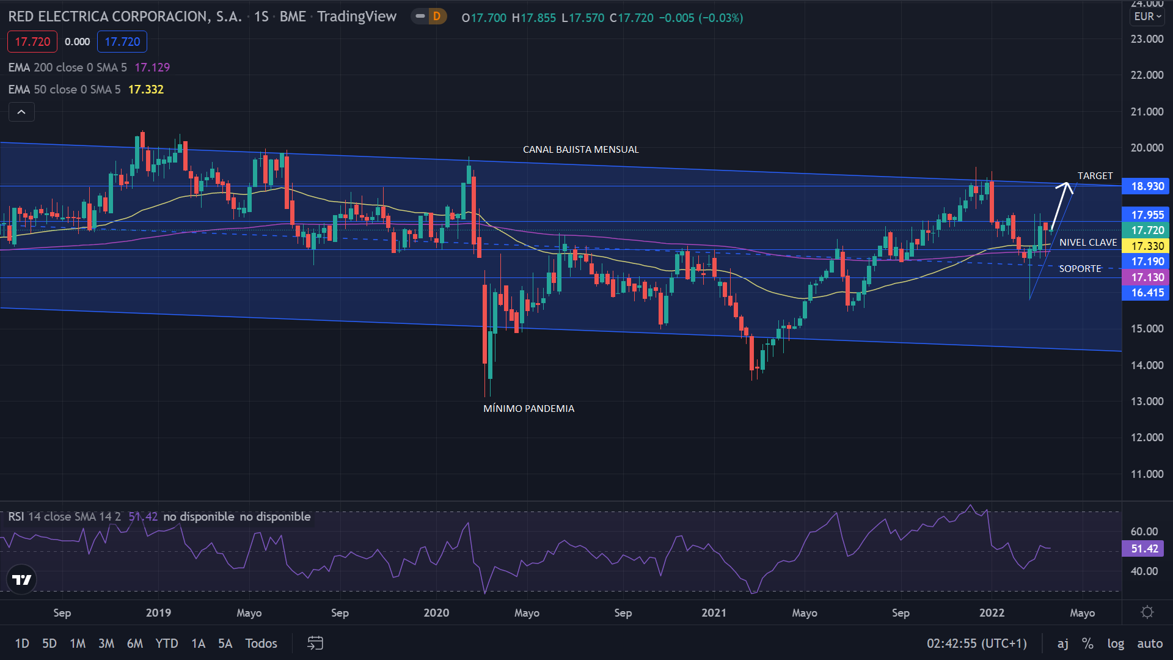Select the YTD time range
1173x660 pixels.
coord(167,643)
